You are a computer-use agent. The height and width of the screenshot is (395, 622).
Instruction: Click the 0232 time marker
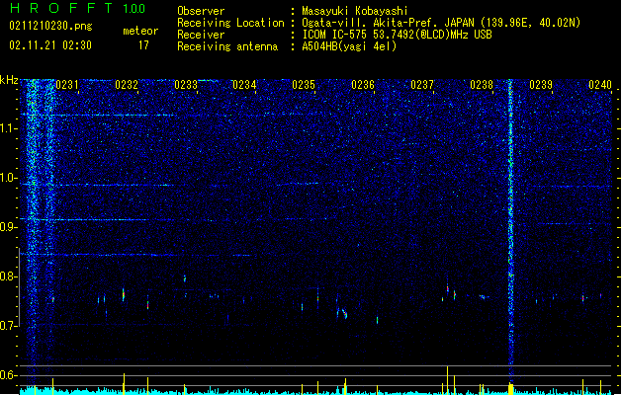click(x=127, y=85)
